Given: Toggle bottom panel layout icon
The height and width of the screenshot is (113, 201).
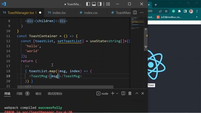Looking at the screenshot, I should point(94,4).
